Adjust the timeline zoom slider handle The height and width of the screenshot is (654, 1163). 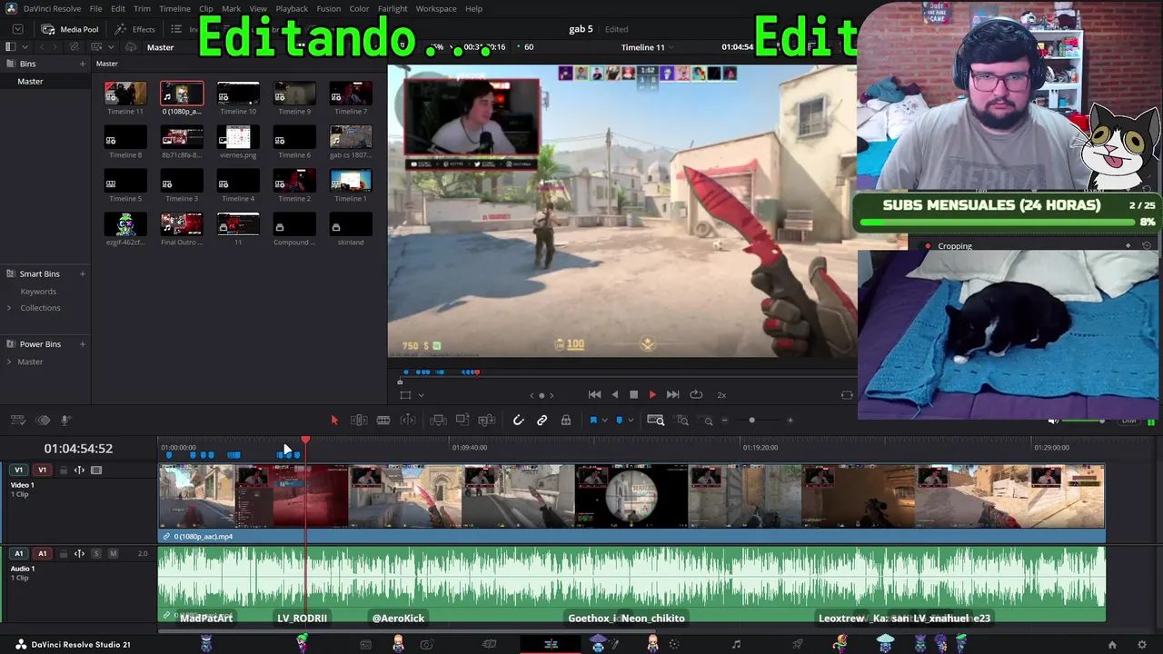(751, 421)
